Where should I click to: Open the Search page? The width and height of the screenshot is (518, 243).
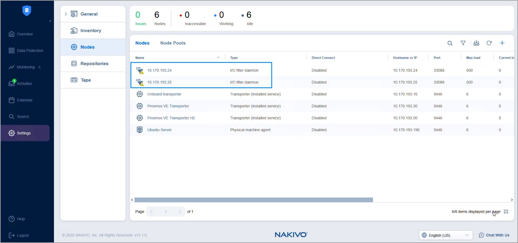19,117
